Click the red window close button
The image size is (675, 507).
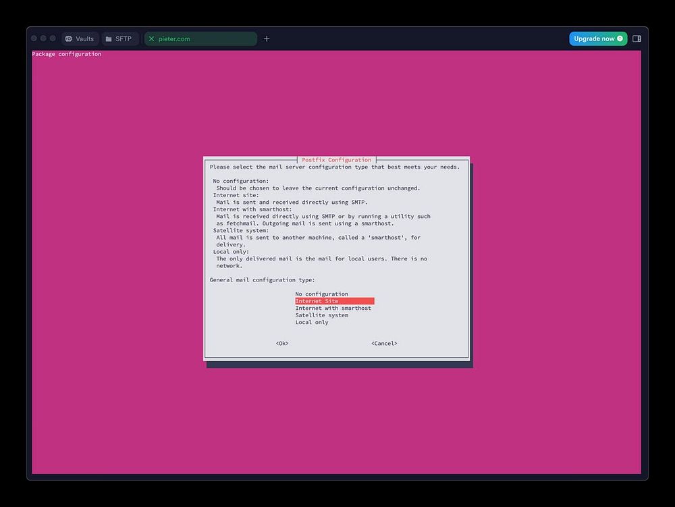(34, 38)
